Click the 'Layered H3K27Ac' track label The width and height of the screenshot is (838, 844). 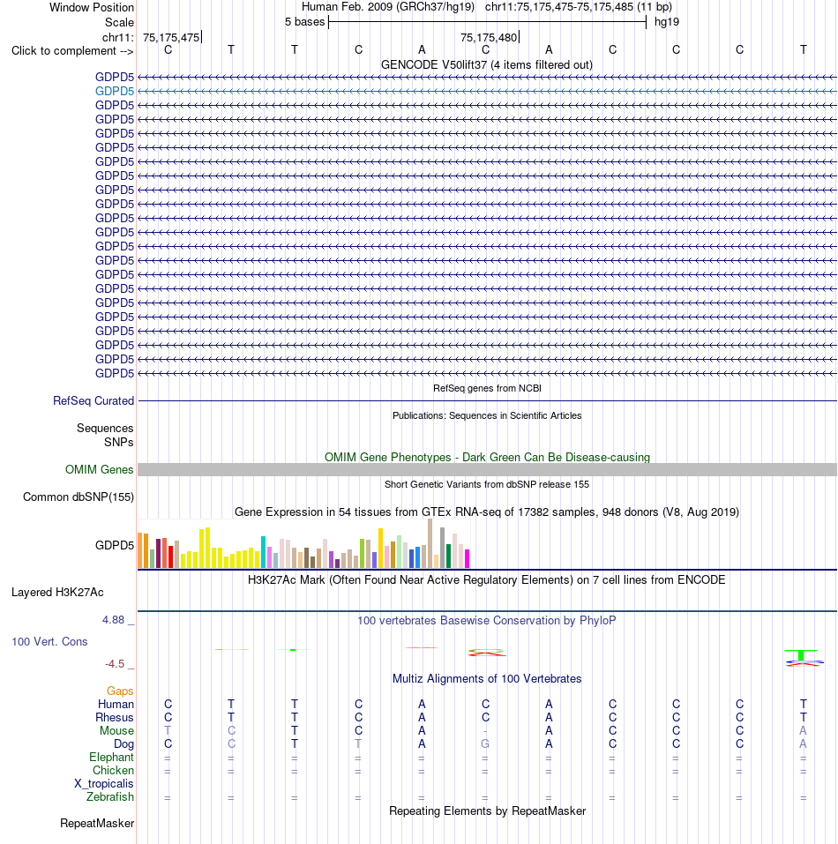57,592
